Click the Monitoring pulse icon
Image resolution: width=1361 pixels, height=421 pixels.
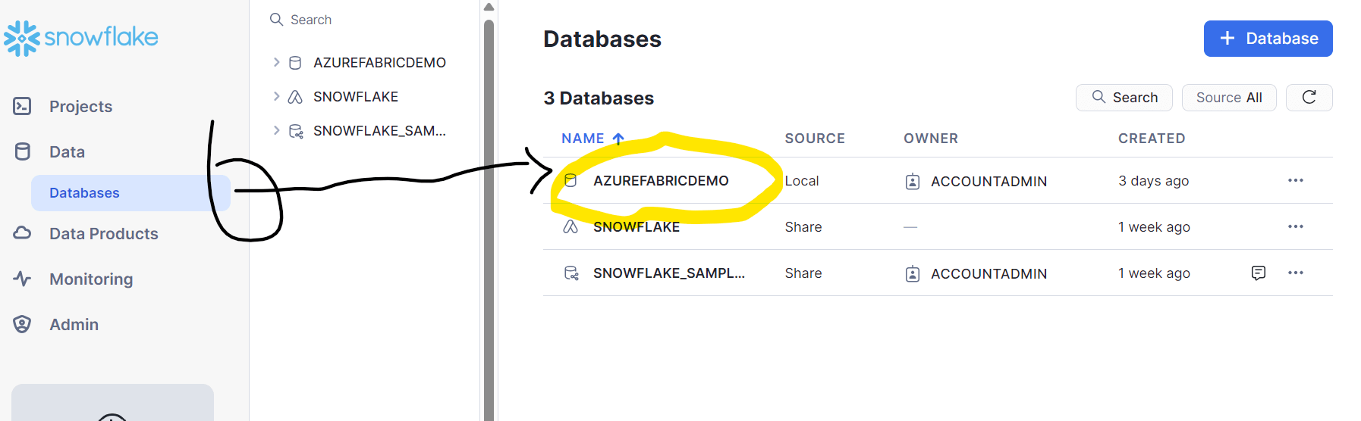tap(22, 279)
